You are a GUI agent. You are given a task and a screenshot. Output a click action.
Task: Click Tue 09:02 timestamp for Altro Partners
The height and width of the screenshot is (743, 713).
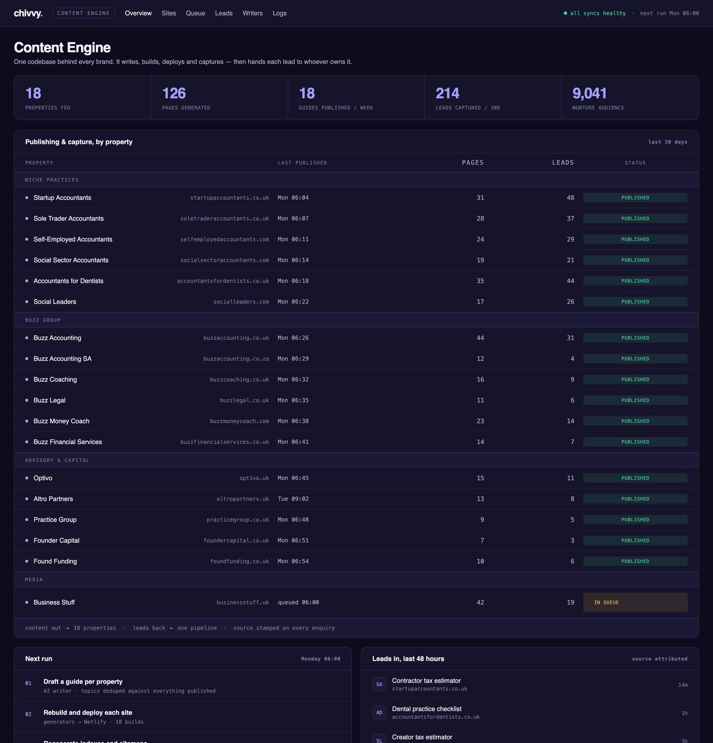293,499
